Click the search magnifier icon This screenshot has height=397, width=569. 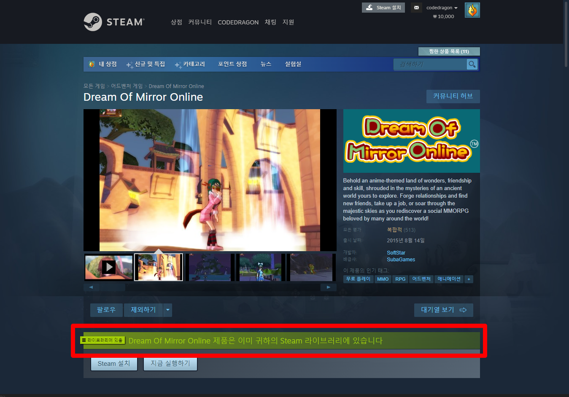pyautogui.click(x=472, y=64)
